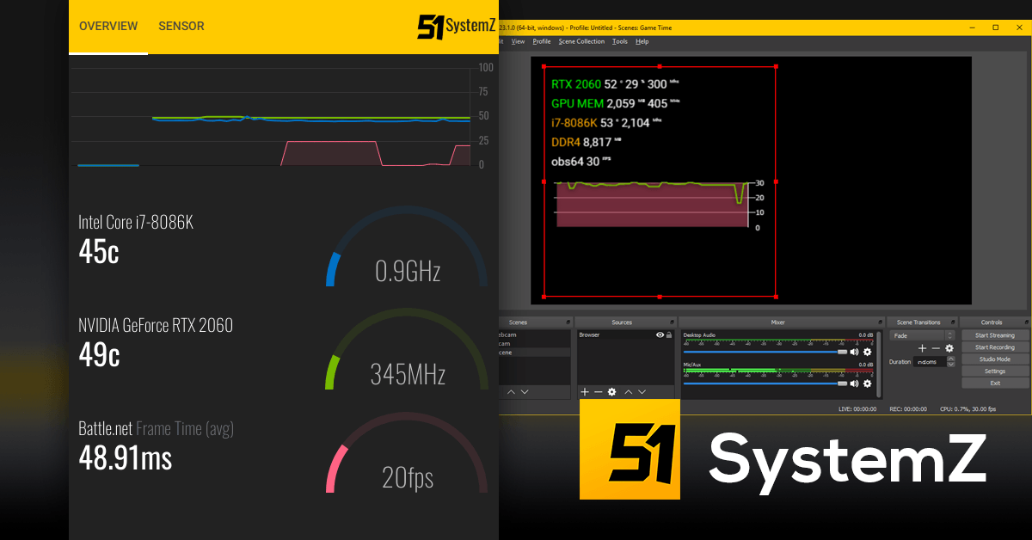Add a new source with the plus icon
The height and width of the screenshot is (540, 1032).
585,392
